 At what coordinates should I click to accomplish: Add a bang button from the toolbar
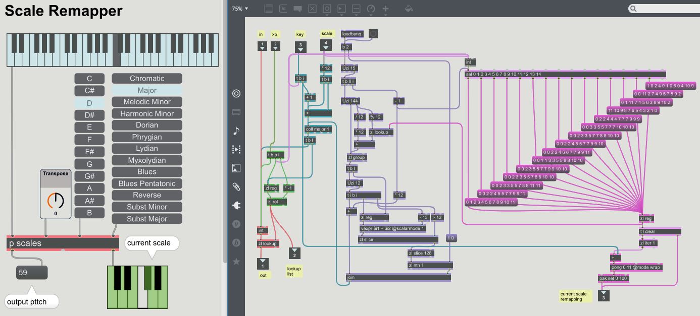pos(327,9)
